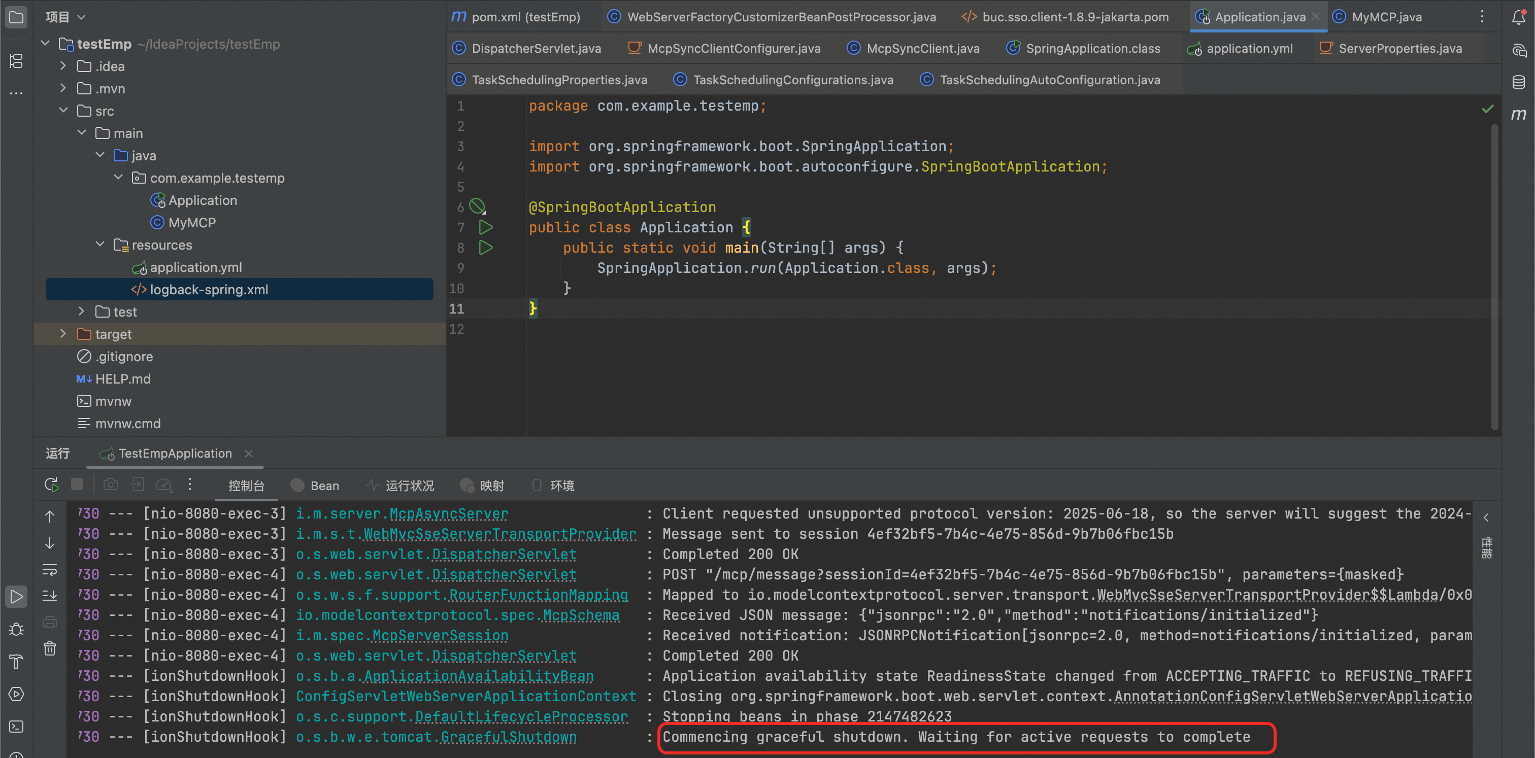Select the Health tab in Run panel
The width and height of the screenshot is (1535, 758).
(401, 486)
